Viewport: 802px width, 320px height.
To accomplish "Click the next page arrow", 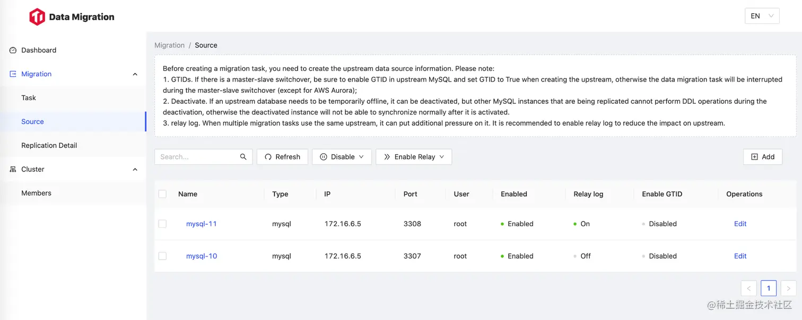I will point(788,288).
